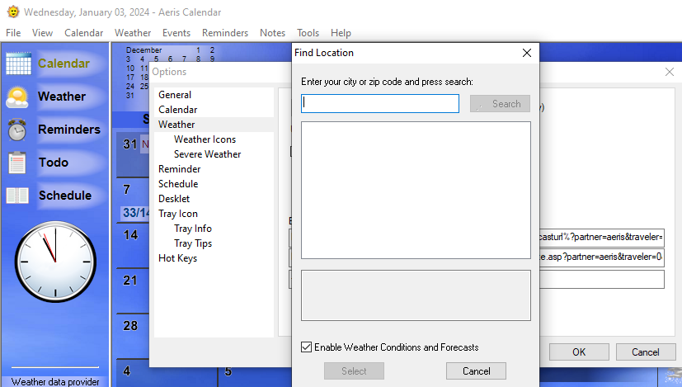This screenshot has height=387, width=682.
Task: Click the .asp?partner=aeris URL field
Action: pyautogui.click(x=602, y=257)
